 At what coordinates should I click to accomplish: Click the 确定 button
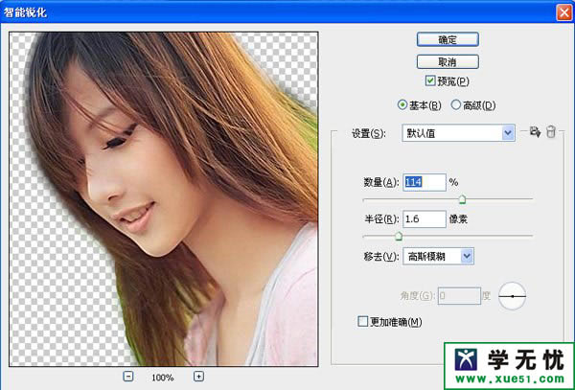coord(448,39)
